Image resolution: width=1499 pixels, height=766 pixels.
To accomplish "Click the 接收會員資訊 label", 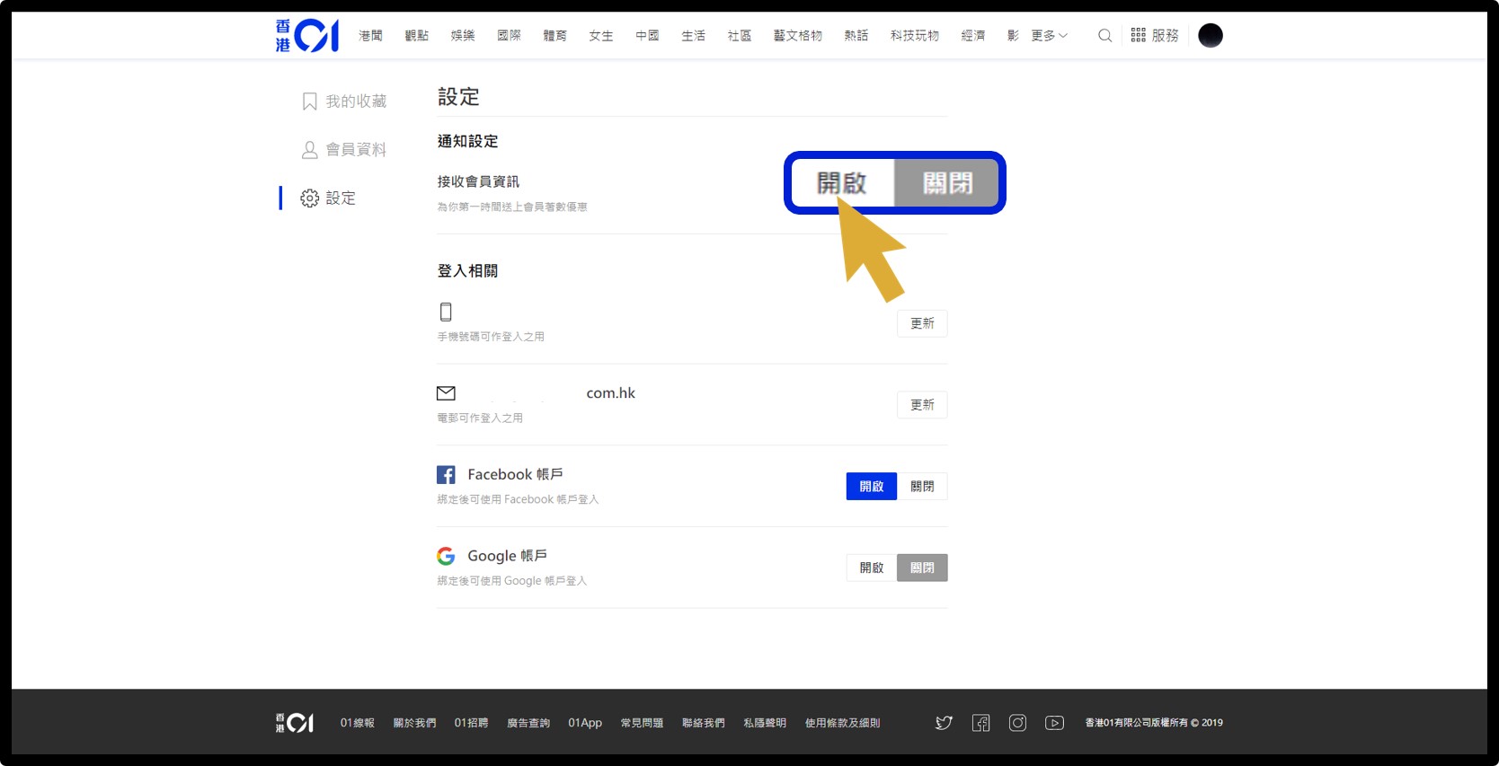I will point(478,181).
